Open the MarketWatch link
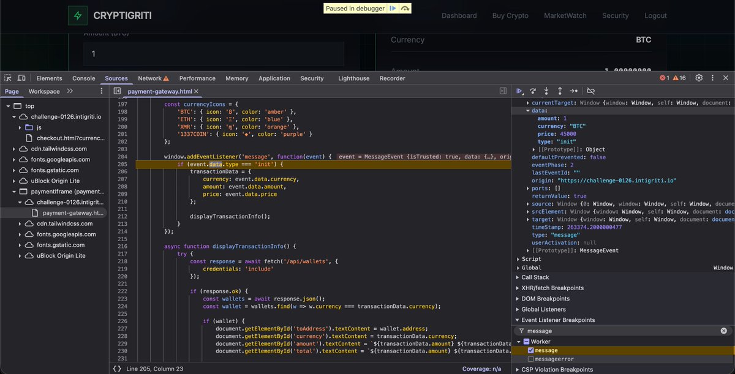The image size is (735, 374). point(565,15)
